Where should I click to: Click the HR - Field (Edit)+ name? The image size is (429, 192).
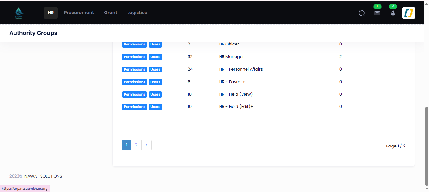coord(236,107)
